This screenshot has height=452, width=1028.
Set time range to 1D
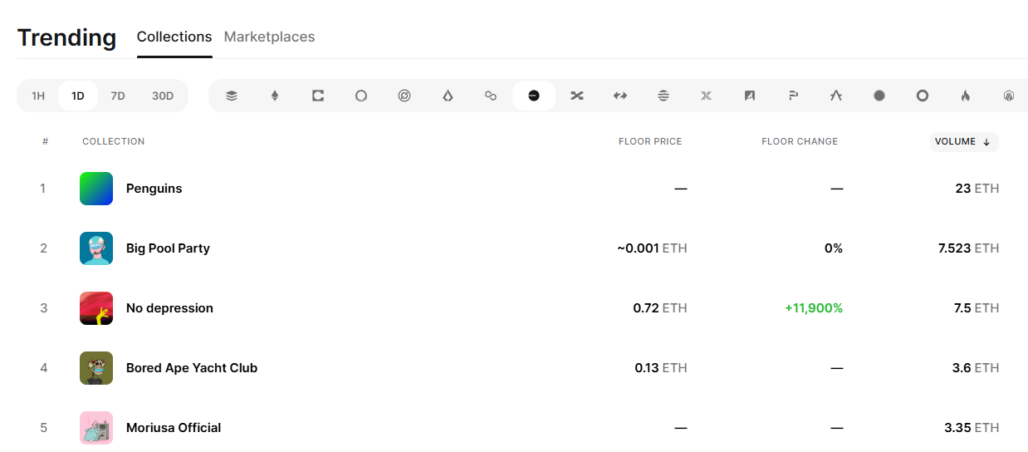pos(78,96)
